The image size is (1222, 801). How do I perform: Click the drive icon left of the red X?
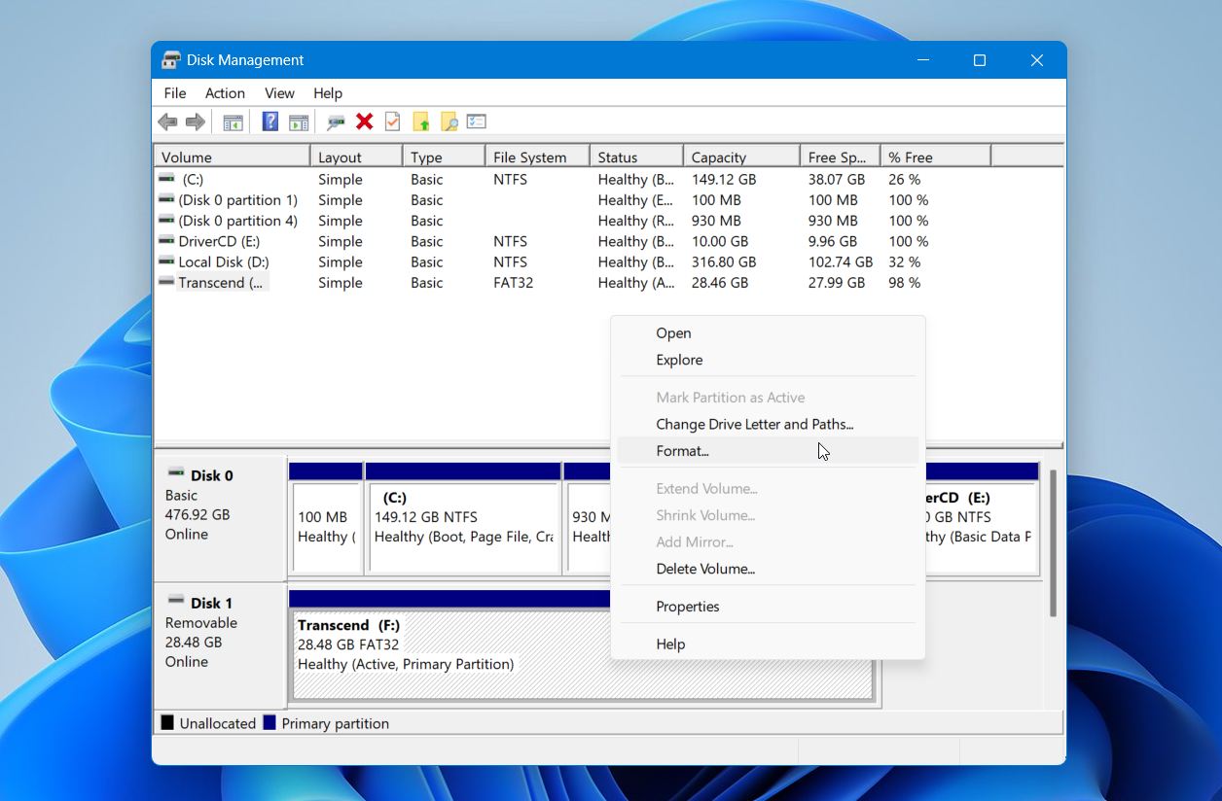pos(336,122)
